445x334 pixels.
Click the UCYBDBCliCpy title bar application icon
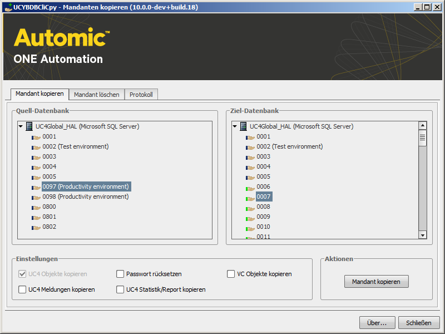(x=8, y=7)
